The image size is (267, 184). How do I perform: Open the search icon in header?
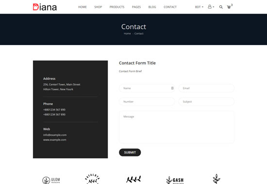click(221, 7)
